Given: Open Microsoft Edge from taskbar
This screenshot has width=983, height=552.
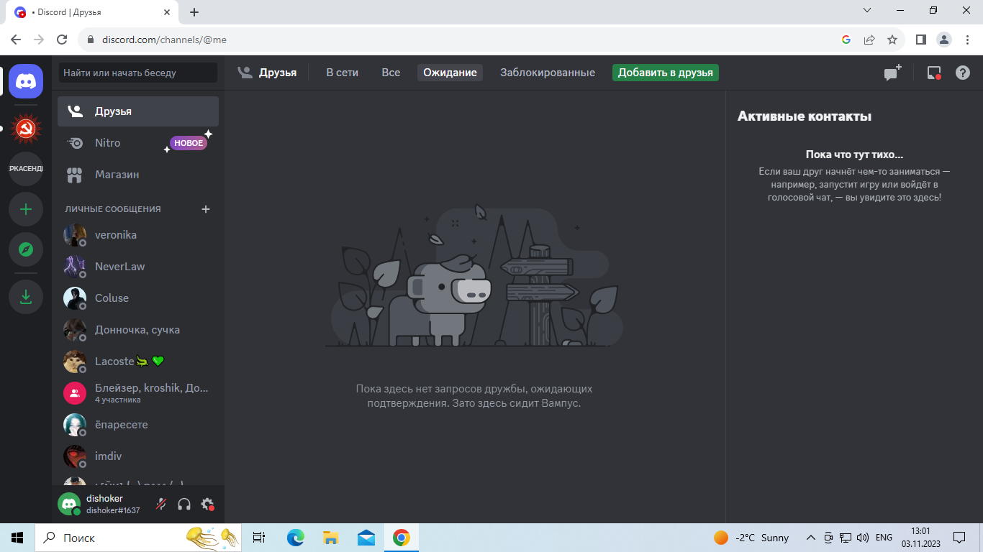Looking at the screenshot, I should (296, 538).
